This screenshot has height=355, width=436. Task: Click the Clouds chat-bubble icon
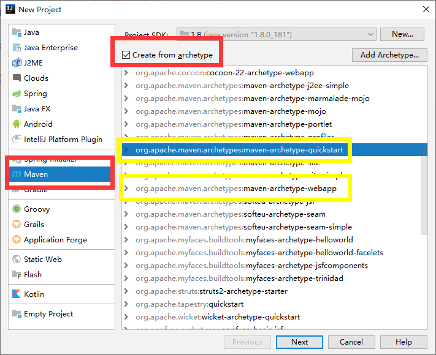pos(17,78)
